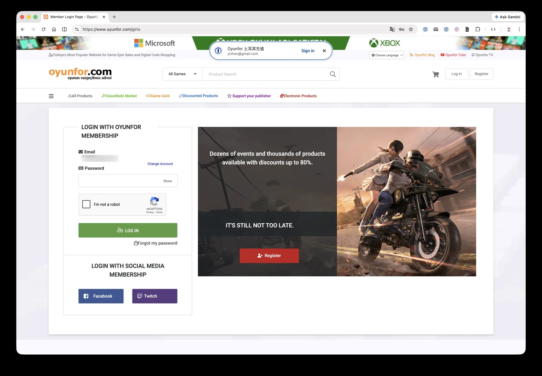The height and width of the screenshot is (376, 542).
Task: Reload the page with refresh icon
Action: 43,29
